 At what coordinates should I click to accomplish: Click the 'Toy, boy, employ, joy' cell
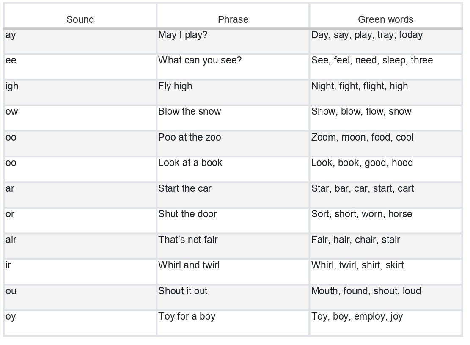point(386,323)
